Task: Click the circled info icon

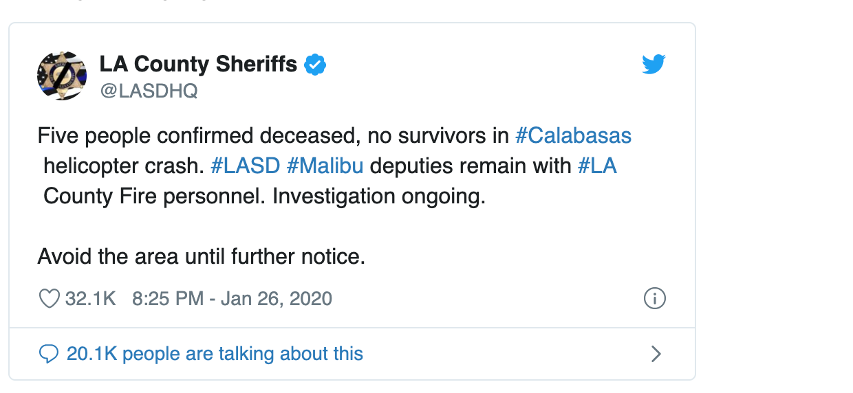Action: (x=654, y=299)
